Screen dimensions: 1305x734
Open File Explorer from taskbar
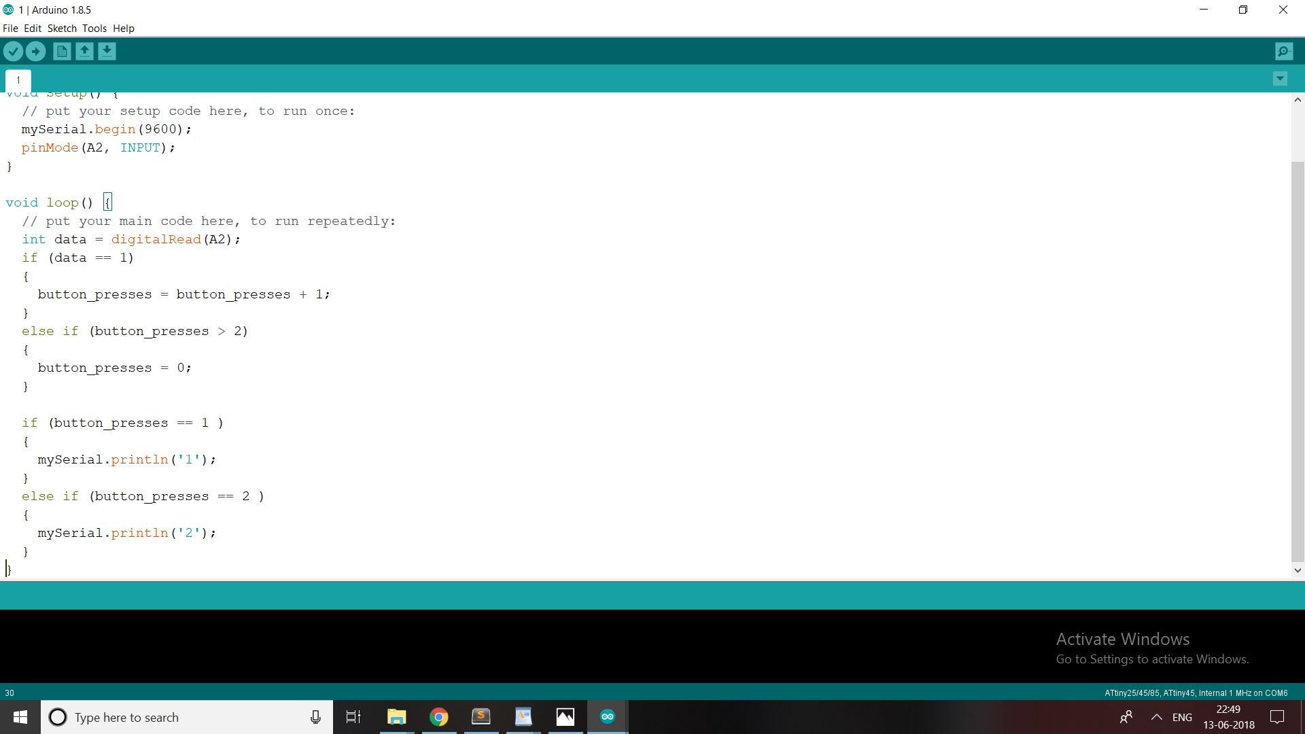click(396, 717)
